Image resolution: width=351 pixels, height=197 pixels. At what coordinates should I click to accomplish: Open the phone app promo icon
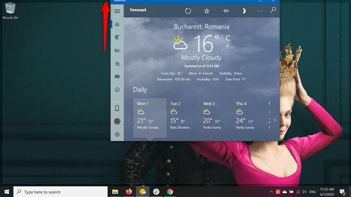tap(117, 108)
